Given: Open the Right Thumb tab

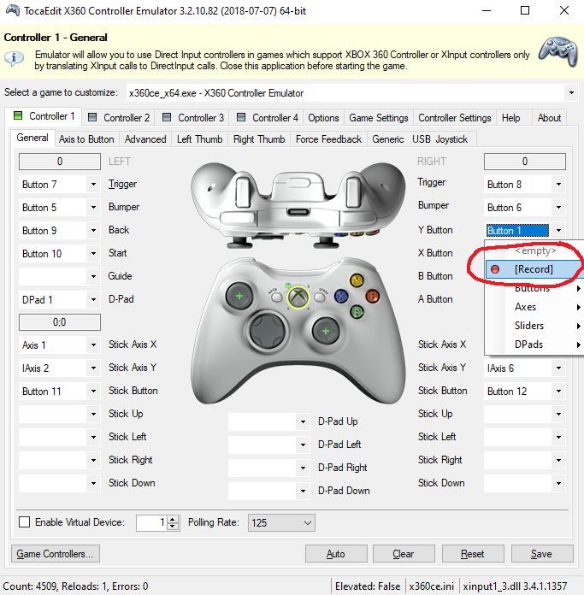Looking at the screenshot, I should 259,139.
